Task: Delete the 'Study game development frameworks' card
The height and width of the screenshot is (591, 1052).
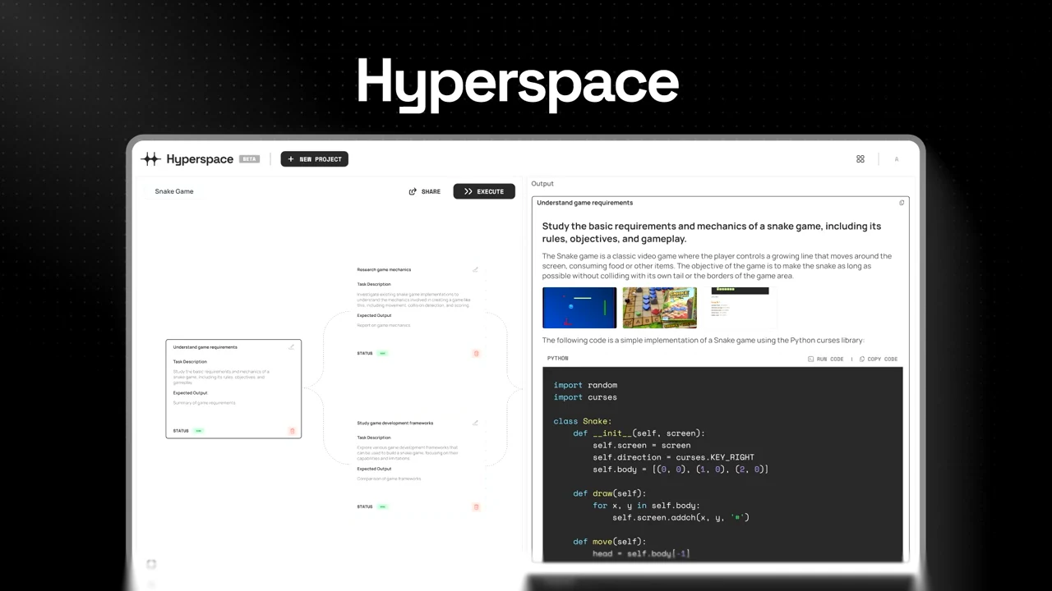Action: [x=476, y=507]
